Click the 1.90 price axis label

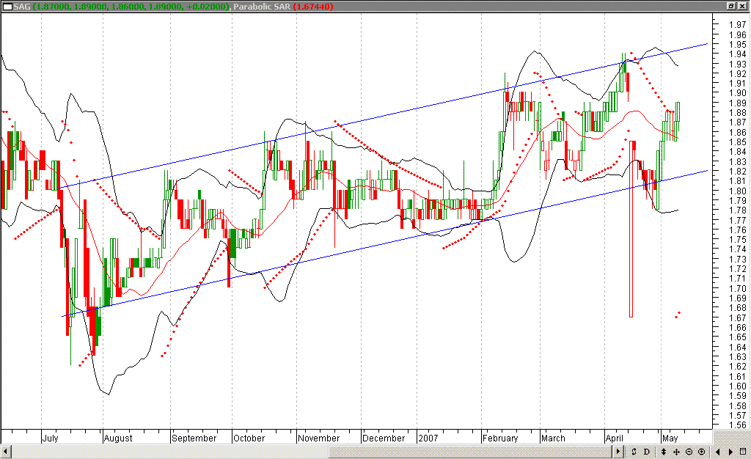738,93
